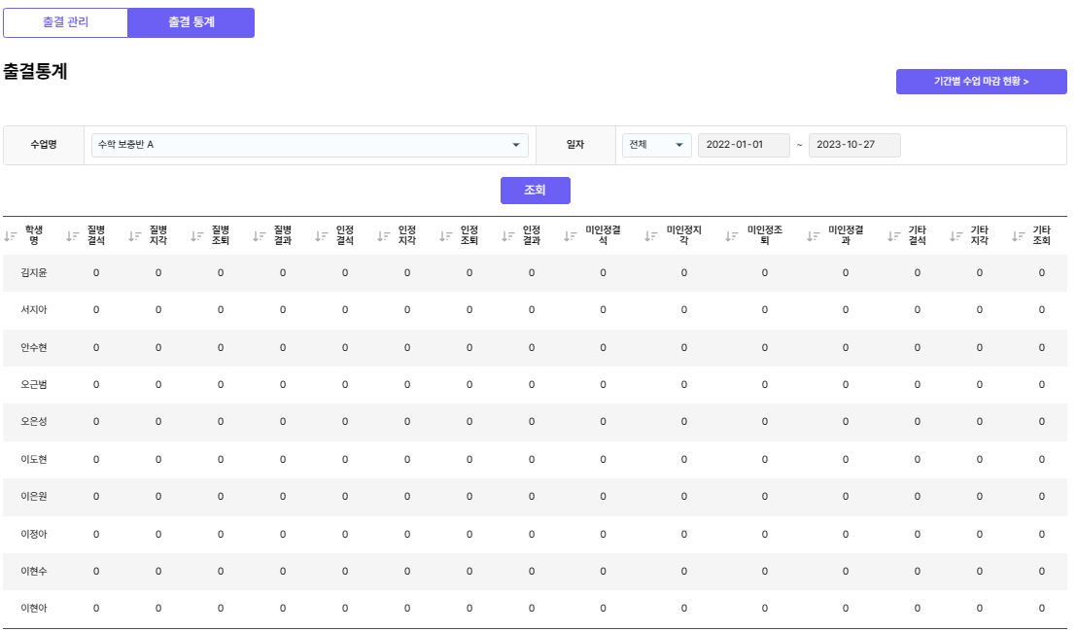Sort by 미인정조퇴 column icon

732,236
